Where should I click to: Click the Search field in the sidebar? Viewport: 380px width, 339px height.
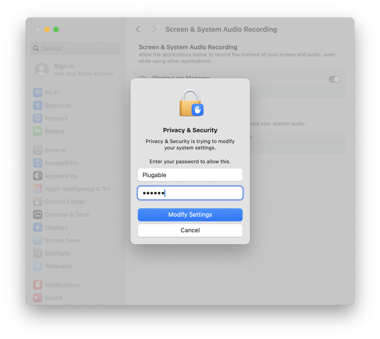(x=75, y=48)
